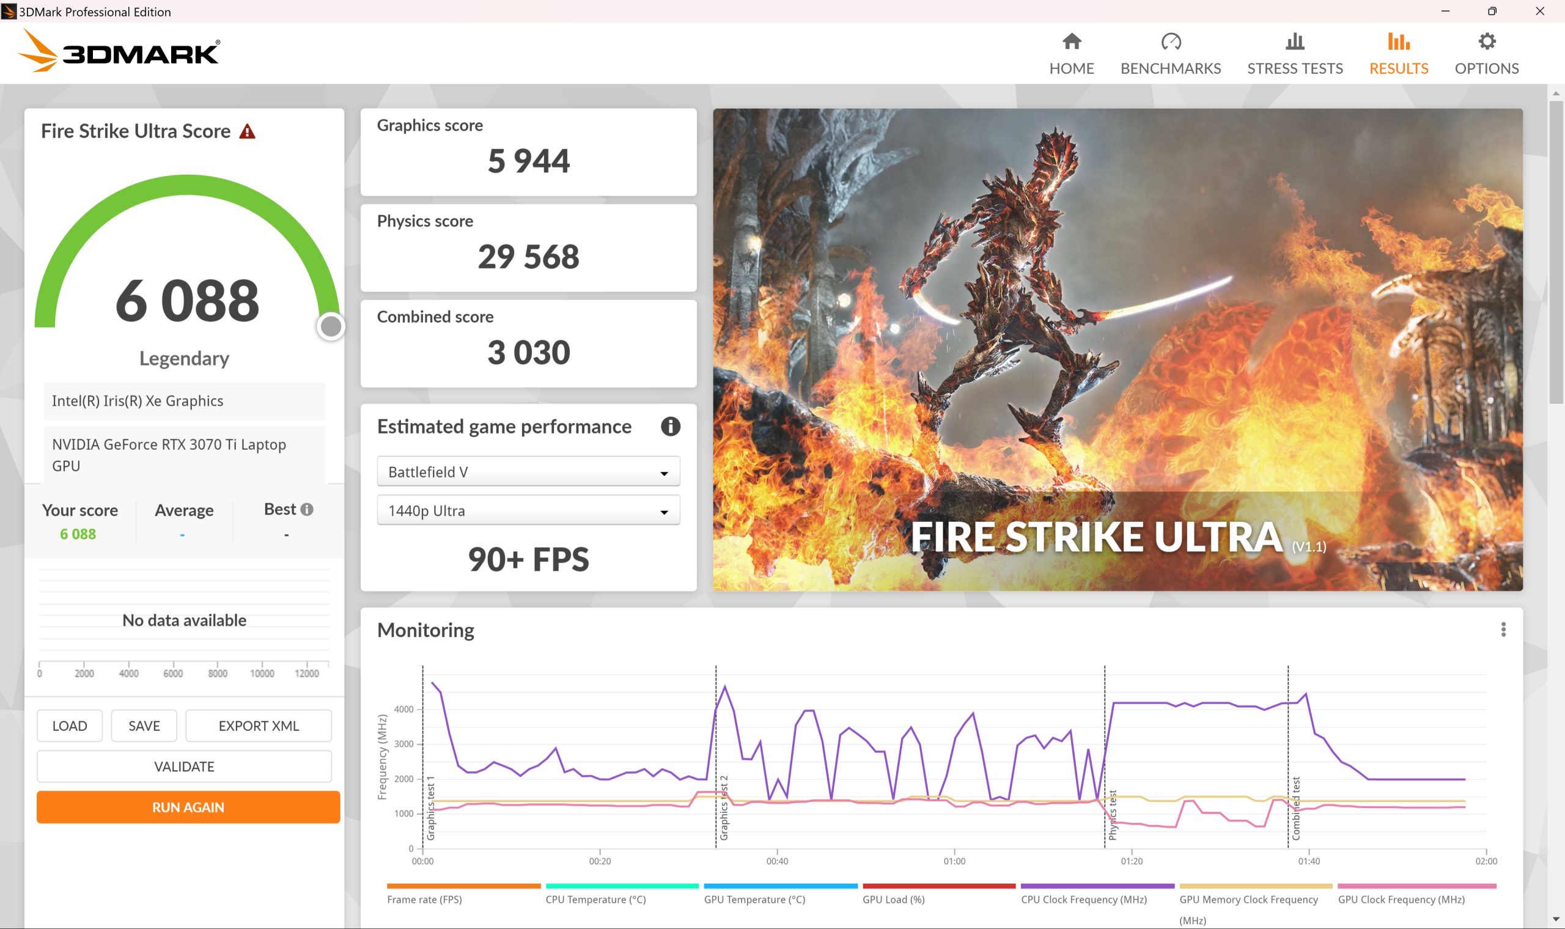The height and width of the screenshot is (929, 1565).
Task: Expand the Battlefield V game dropdown
Action: click(528, 472)
